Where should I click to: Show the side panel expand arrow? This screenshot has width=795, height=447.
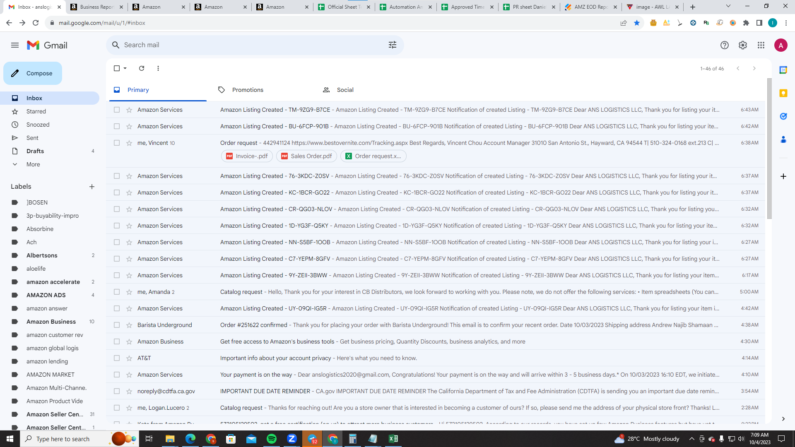pyautogui.click(x=783, y=419)
